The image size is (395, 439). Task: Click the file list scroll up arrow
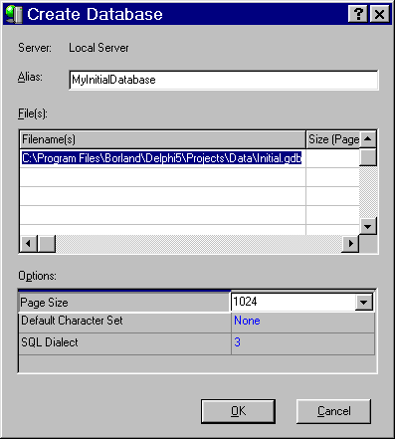(x=368, y=139)
